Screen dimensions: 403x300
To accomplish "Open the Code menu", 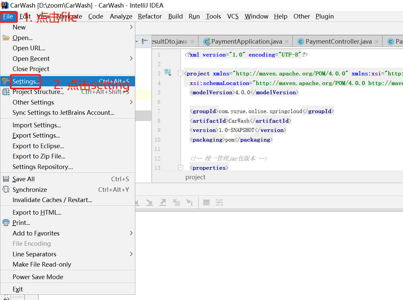I will coord(96,16).
